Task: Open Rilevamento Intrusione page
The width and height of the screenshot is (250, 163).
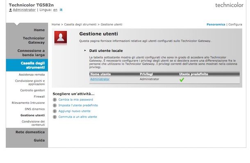Action: click(28, 103)
